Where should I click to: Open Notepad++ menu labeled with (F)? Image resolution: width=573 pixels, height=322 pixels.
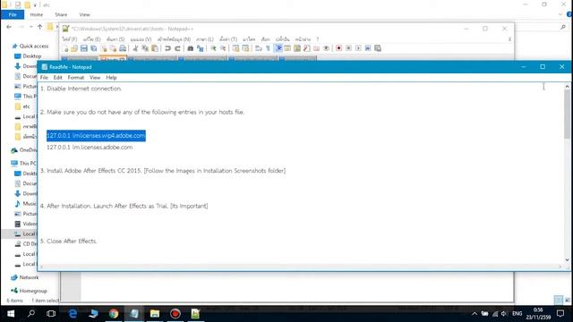(70, 39)
